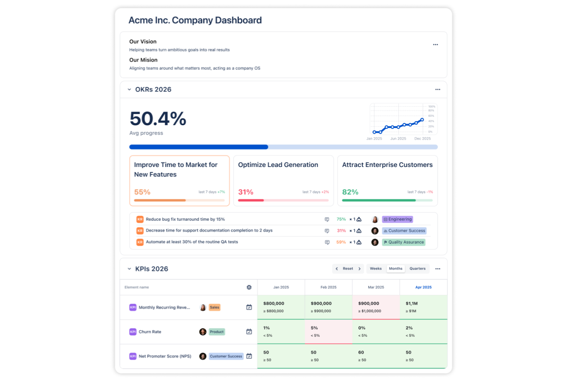This screenshot has height=378, width=567.
Task: Open the Attract Enterprise Customers objective card
Action: coord(387,181)
